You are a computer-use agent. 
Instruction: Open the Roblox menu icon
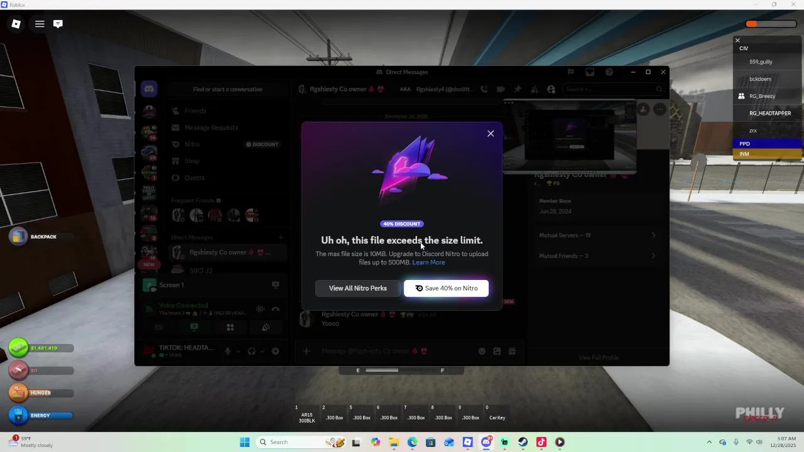pyautogui.click(x=16, y=24)
